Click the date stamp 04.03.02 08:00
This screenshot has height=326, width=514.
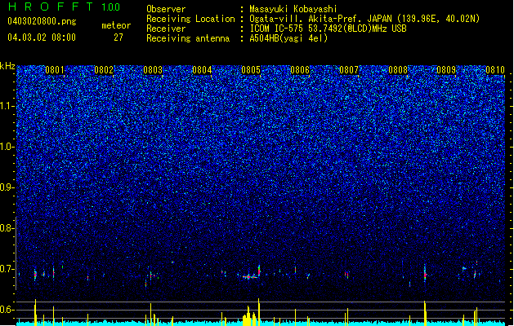(42, 37)
